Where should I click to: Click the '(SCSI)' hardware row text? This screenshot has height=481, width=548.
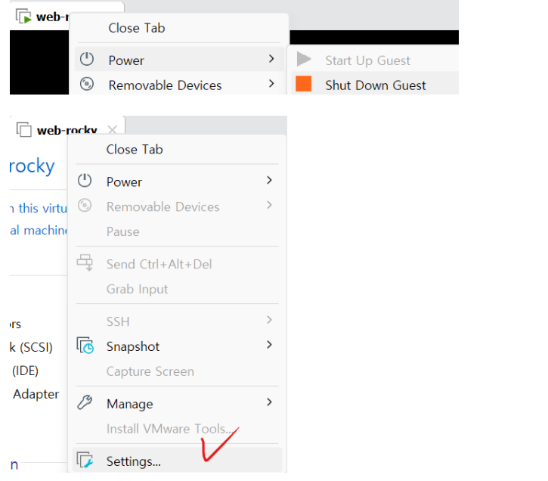pos(36,347)
